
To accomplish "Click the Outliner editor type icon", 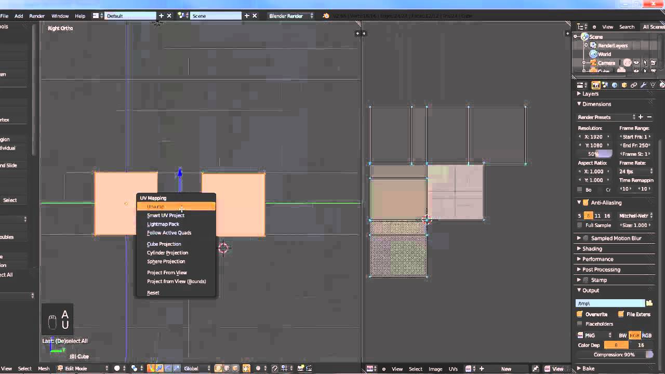I will [582, 26].
